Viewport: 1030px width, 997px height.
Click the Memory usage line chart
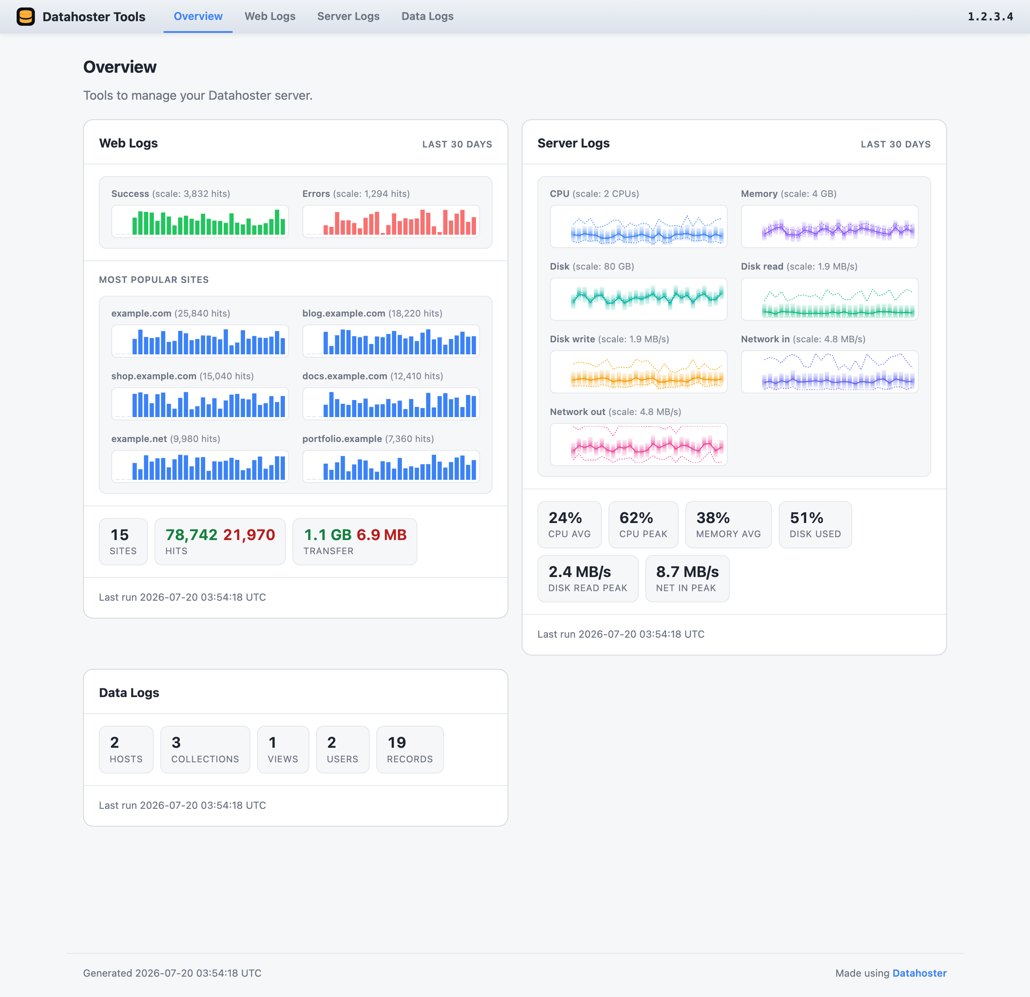click(829, 226)
